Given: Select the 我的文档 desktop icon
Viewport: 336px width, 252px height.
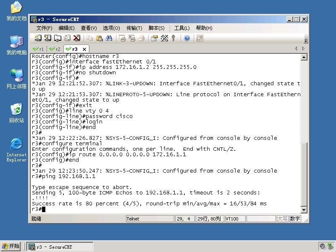Looking at the screenshot, I should [16, 11].
